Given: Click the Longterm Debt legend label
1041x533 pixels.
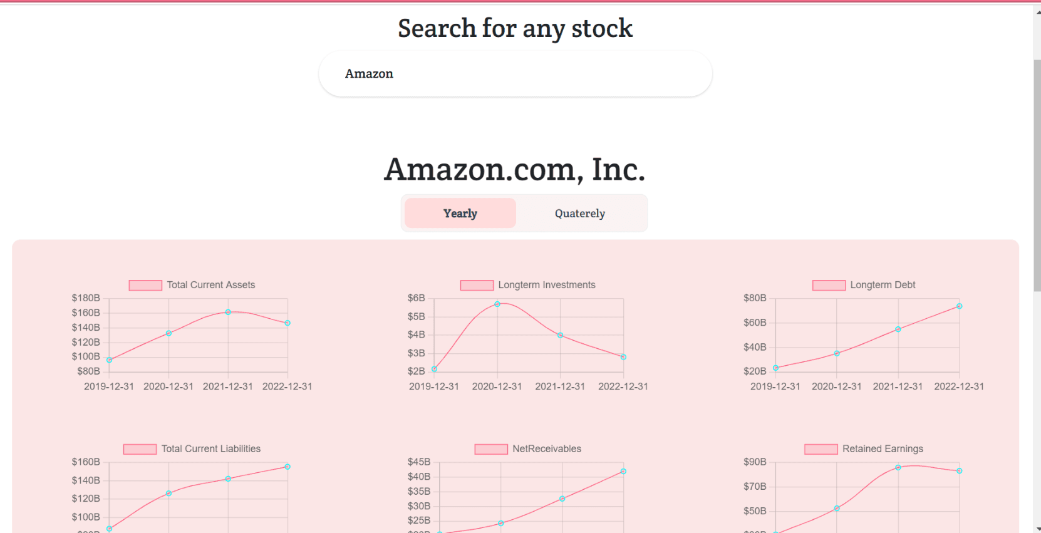Looking at the screenshot, I should [883, 285].
